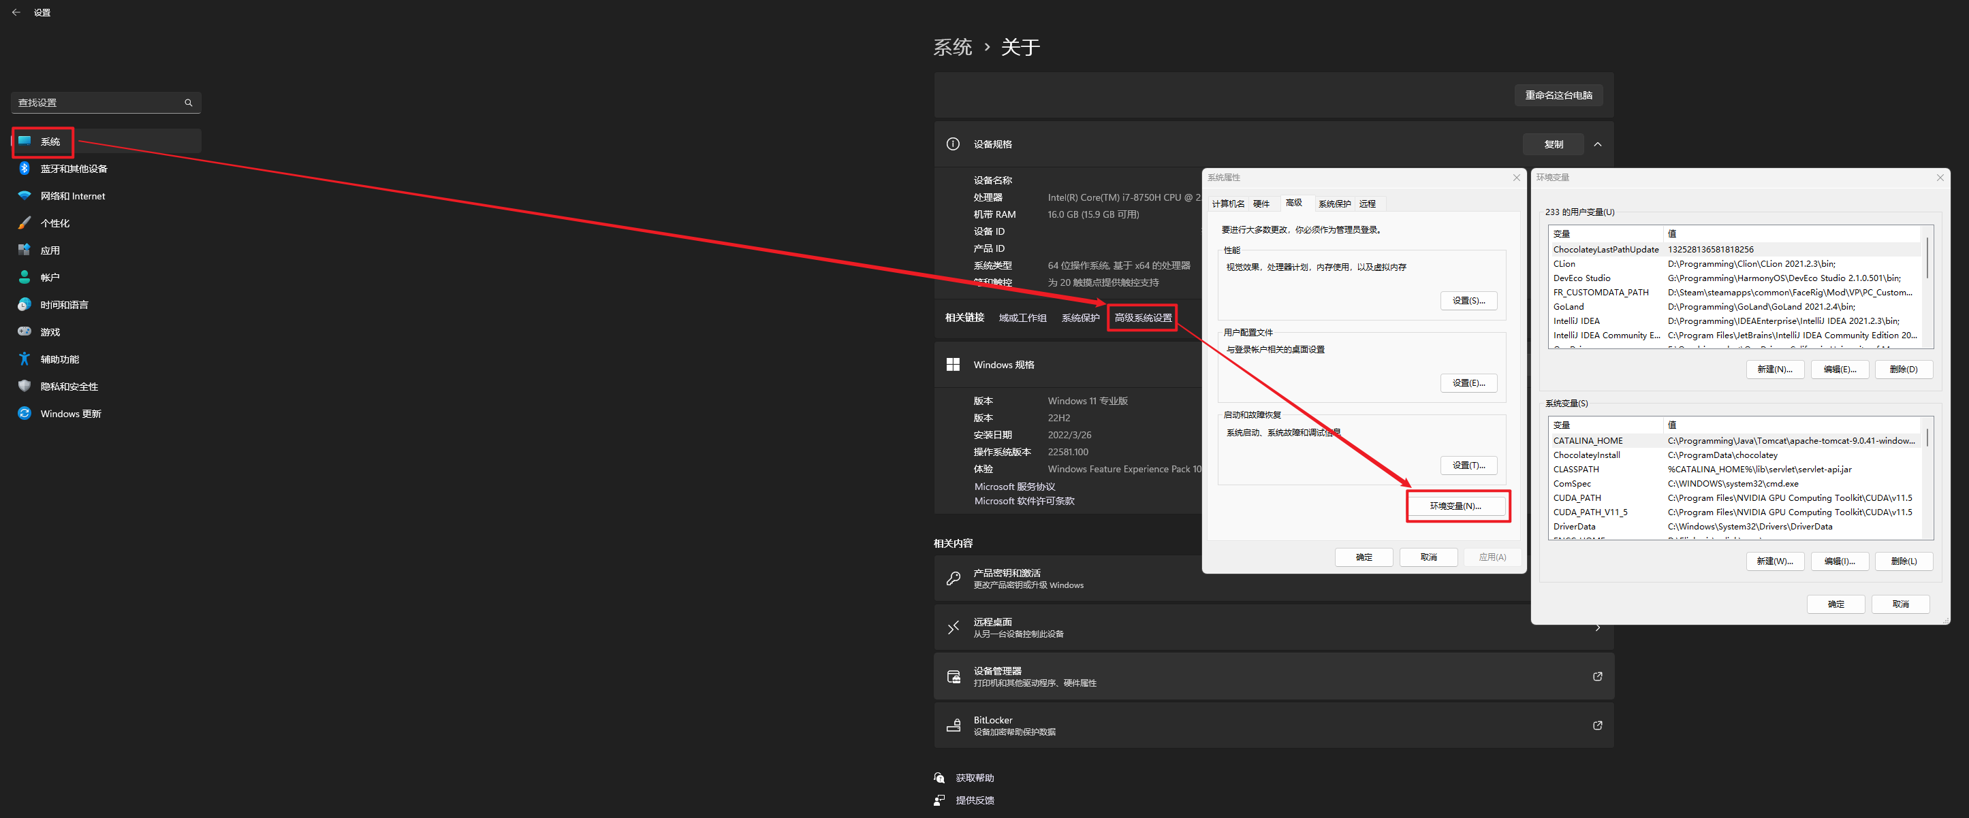Switch to Remote (远程) tab

pyautogui.click(x=1367, y=204)
